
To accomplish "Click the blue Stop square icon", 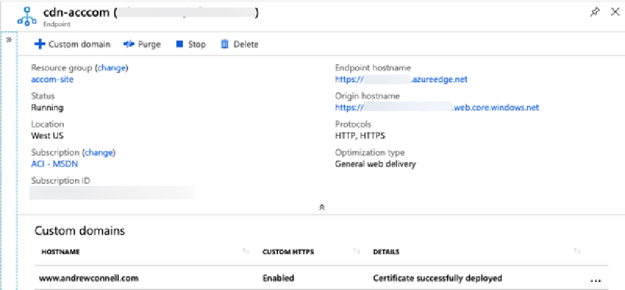I will click(180, 44).
